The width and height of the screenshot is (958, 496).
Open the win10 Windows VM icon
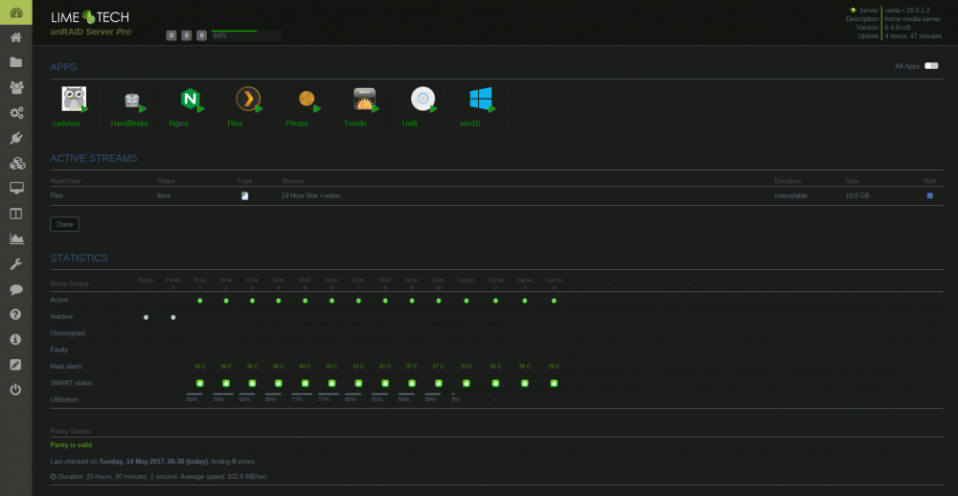click(481, 99)
